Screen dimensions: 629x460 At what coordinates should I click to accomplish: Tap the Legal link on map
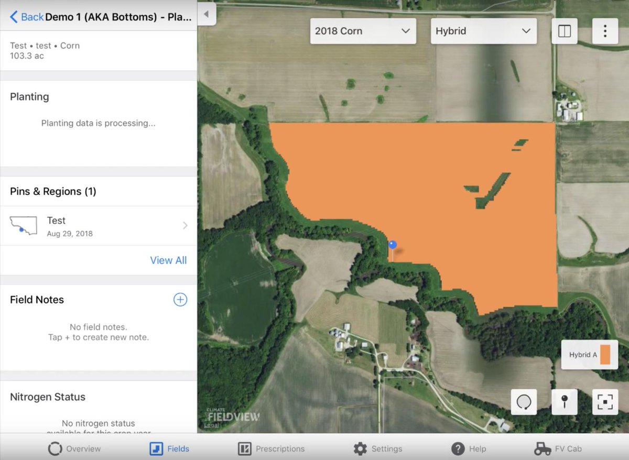pyautogui.click(x=211, y=425)
